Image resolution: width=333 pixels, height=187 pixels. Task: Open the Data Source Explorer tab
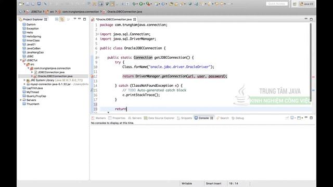click(x=159, y=118)
